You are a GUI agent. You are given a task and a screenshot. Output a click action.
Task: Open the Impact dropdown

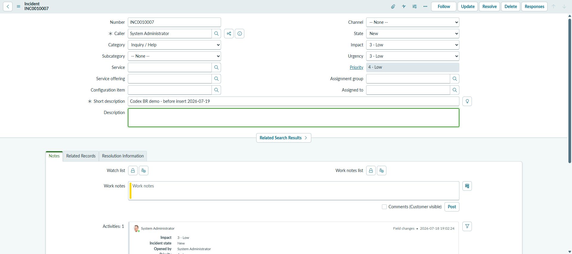413,45
